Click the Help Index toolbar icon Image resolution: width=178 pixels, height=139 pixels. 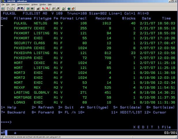73,9
